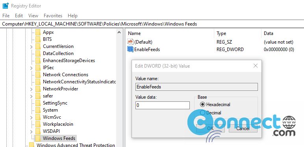Select the Decimal base radio button
The image size is (304, 147).
pyautogui.click(x=202, y=112)
